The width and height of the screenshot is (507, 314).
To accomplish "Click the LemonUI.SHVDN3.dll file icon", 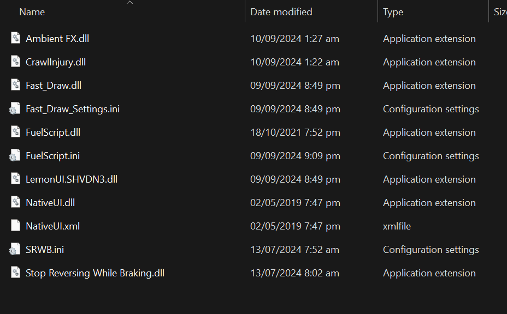I will coord(15,179).
